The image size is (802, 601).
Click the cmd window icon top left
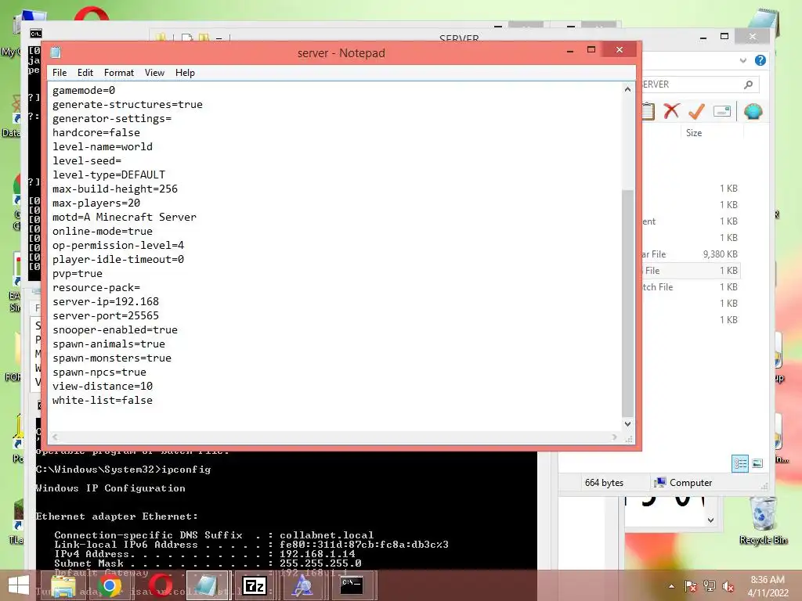coord(35,34)
